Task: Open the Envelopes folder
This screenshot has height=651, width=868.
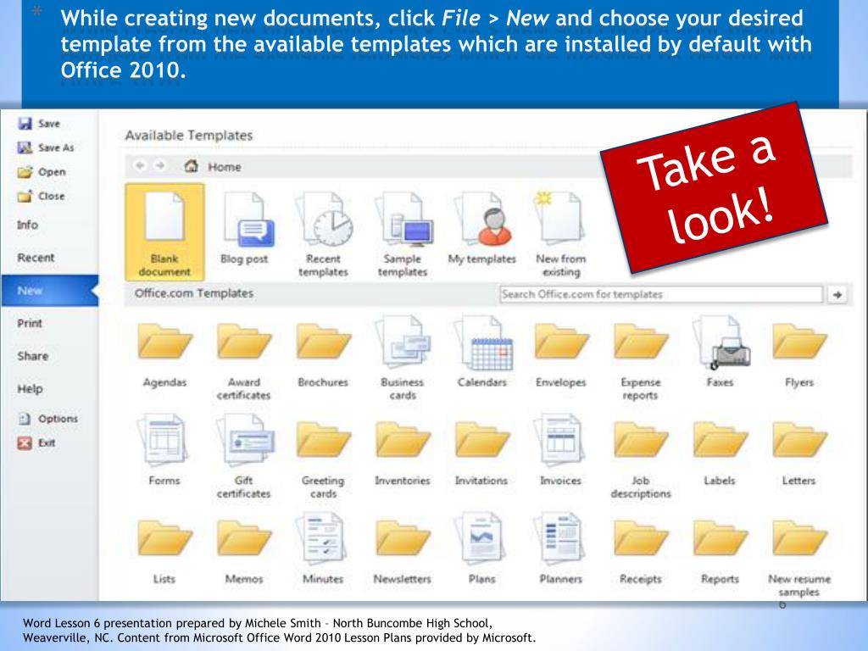Action: (x=561, y=353)
